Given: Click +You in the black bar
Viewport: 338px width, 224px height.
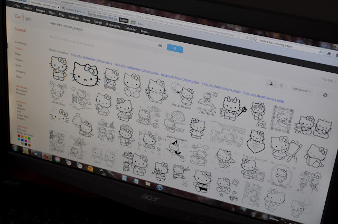Looking at the screenshot, I should [x=17, y=6].
